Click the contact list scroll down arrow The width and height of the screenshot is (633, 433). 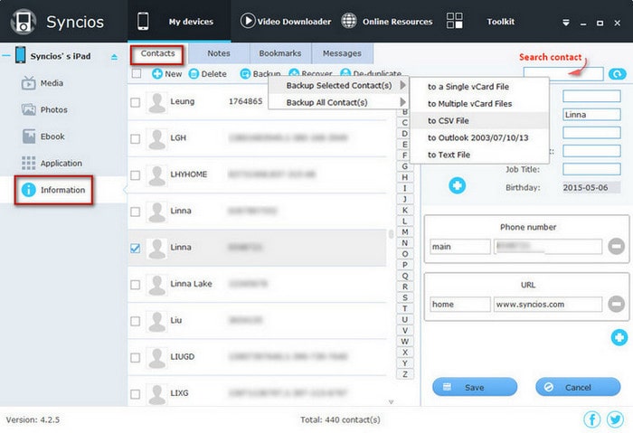391,401
